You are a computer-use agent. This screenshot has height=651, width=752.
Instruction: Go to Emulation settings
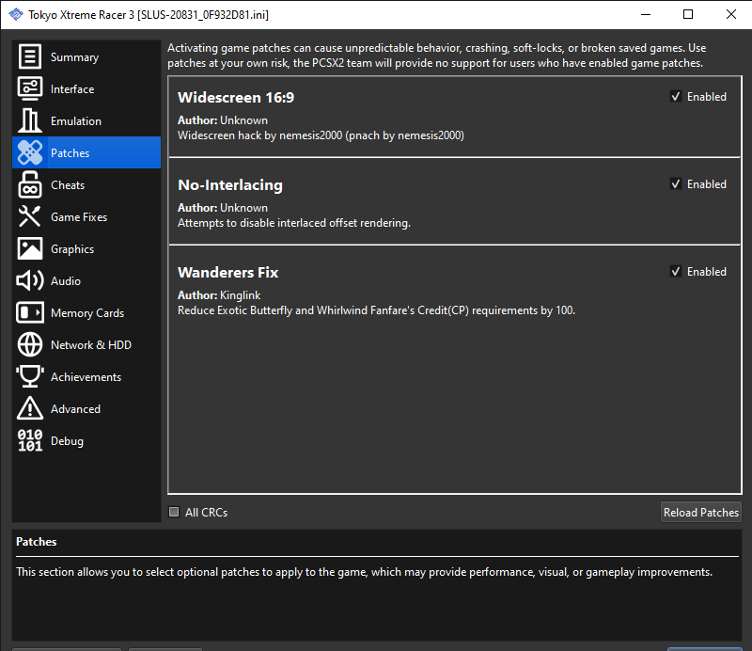pos(86,121)
